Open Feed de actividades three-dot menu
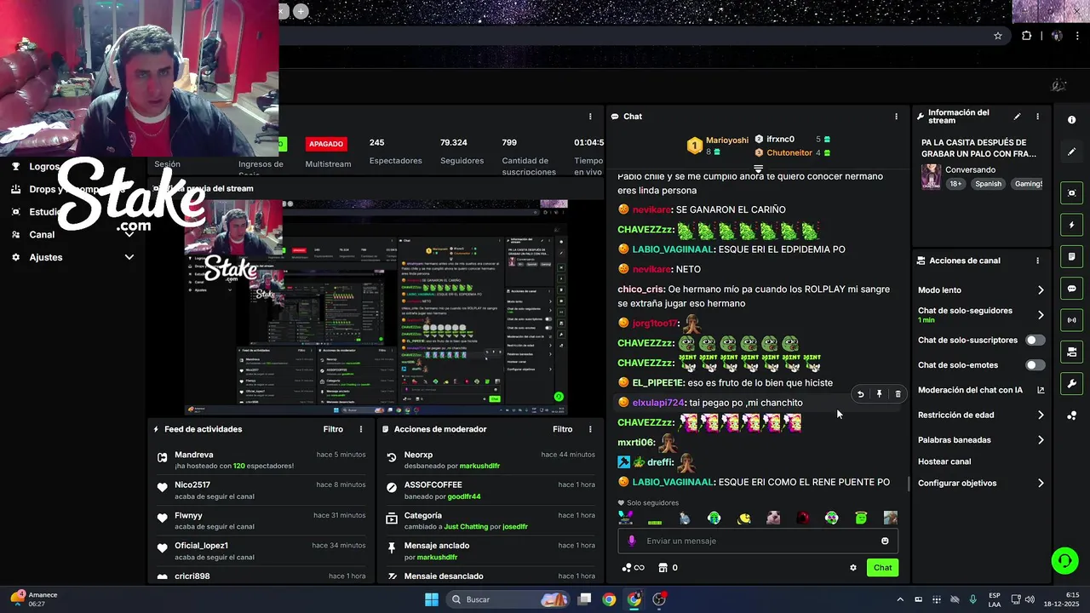The height and width of the screenshot is (613, 1090). tap(361, 429)
